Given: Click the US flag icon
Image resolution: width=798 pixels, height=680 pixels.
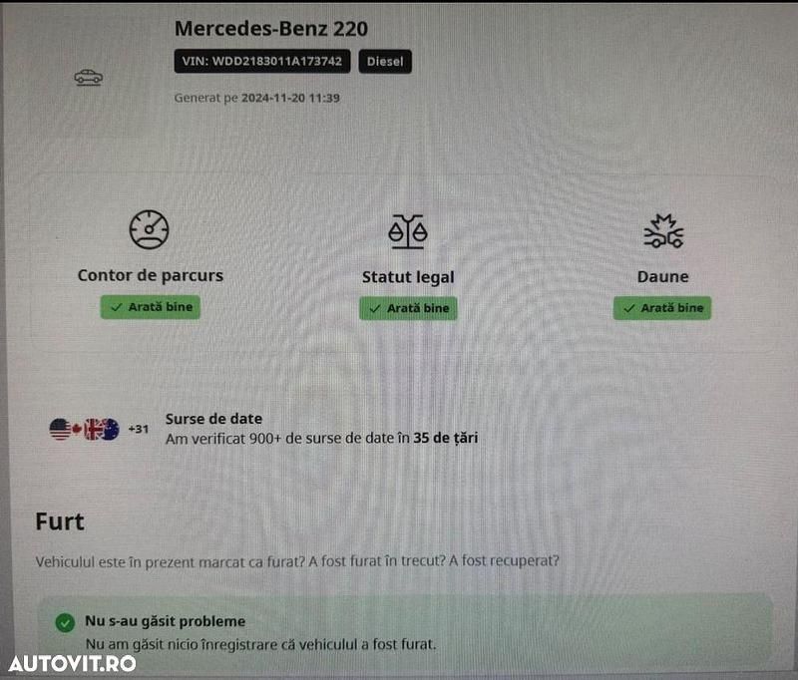Looking at the screenshot, I should (x=60, y=430).
